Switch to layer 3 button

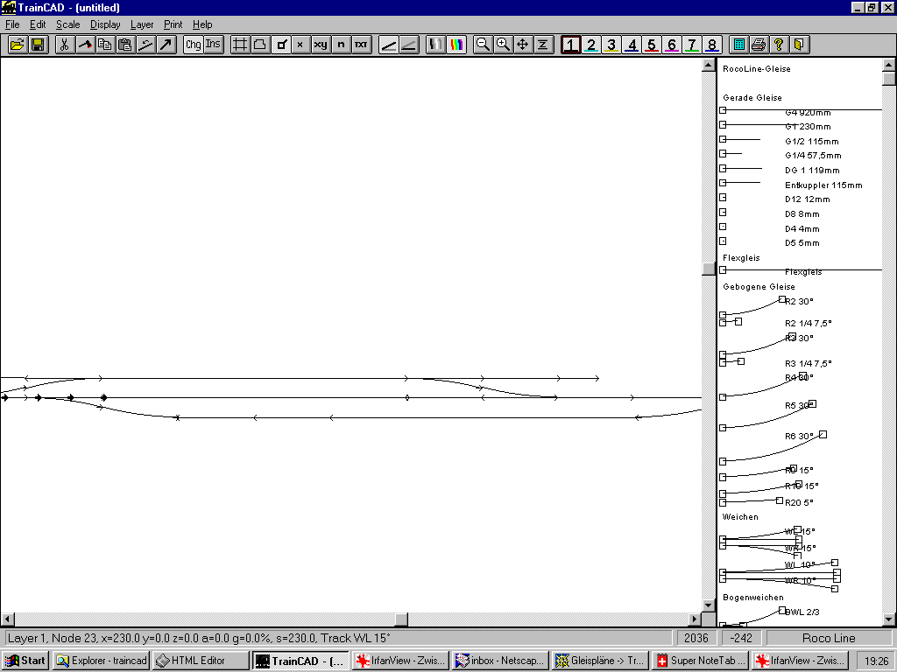tap(611, 45)
